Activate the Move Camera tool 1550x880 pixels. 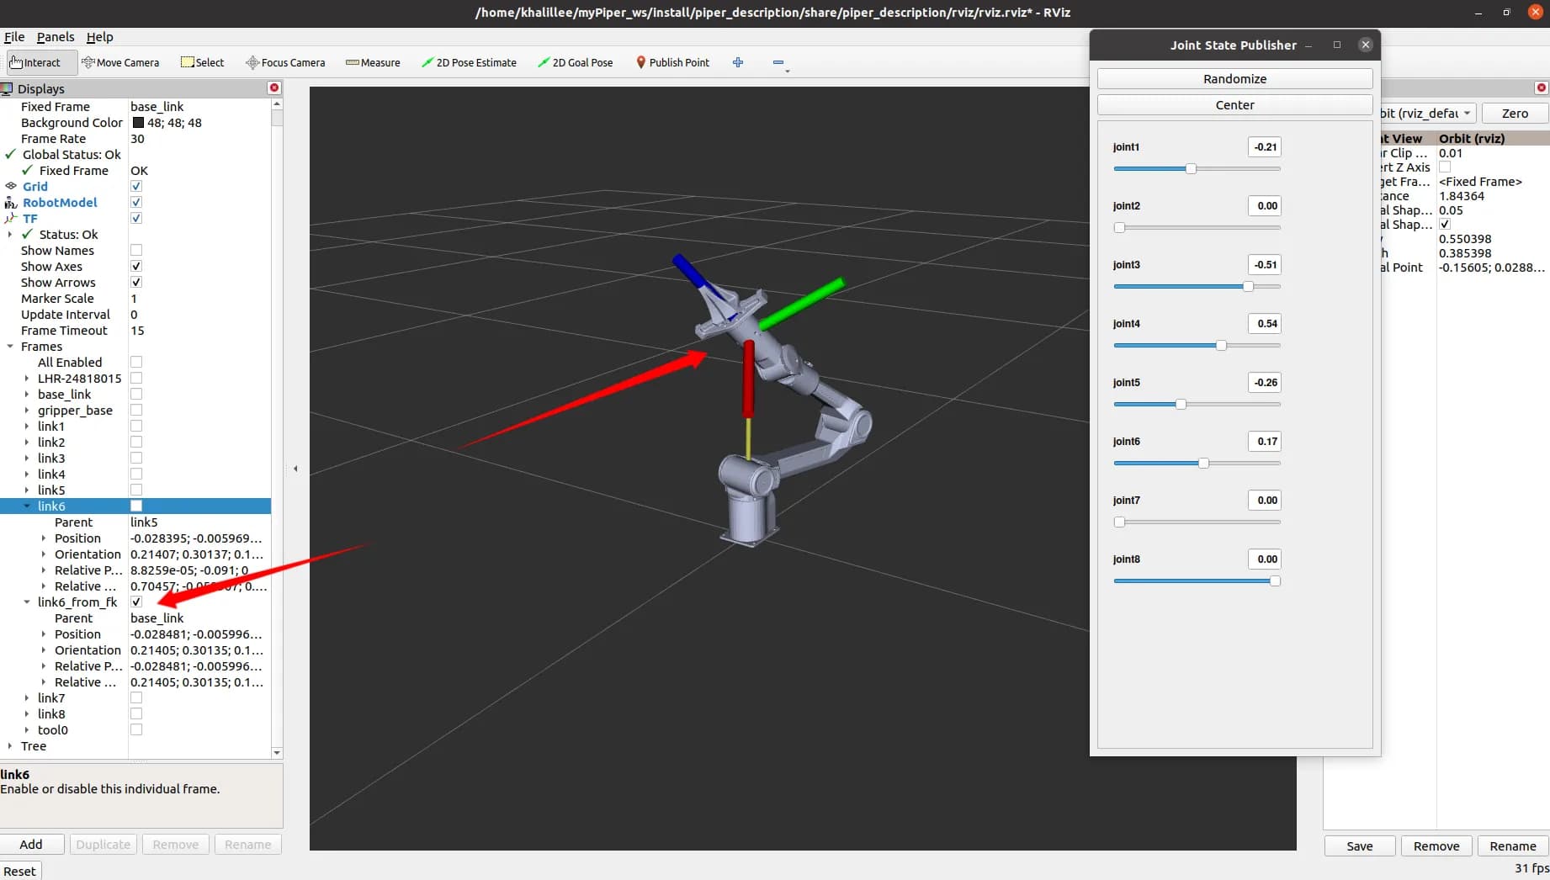click(x=121, y=61)
